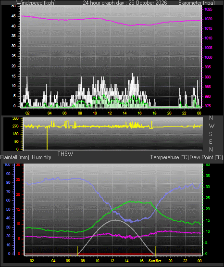Select the 1000 barometer axis value
This screenshot has height=267, width=224.
tap(208, 57)
